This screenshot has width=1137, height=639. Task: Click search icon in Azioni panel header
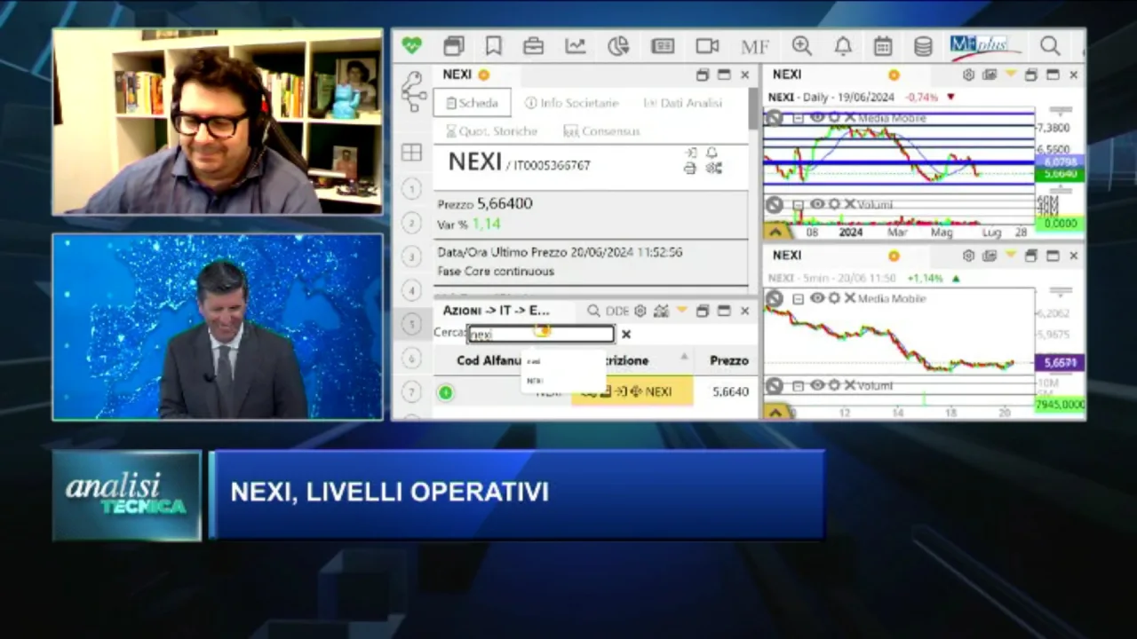pyautogui.click(x=593, y=311)
